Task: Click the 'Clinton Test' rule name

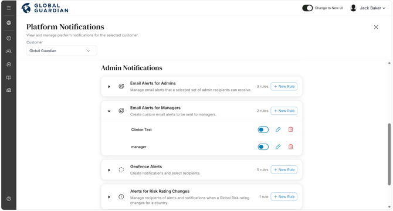Action: pyautogui.click(x=141, y=130)
